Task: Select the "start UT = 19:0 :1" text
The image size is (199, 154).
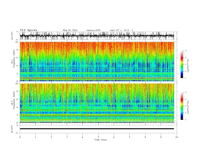Action: pyautogui.click(x=121, y=30)
